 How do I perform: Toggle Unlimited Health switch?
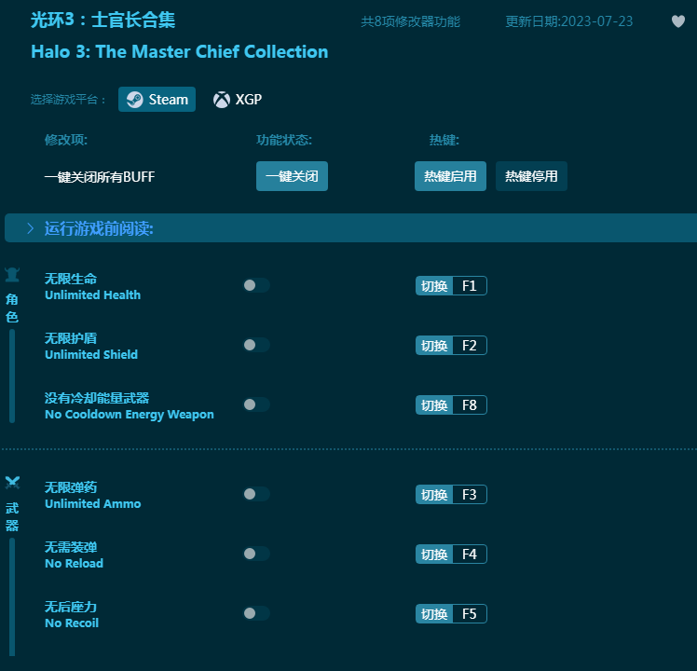[256, 285]
